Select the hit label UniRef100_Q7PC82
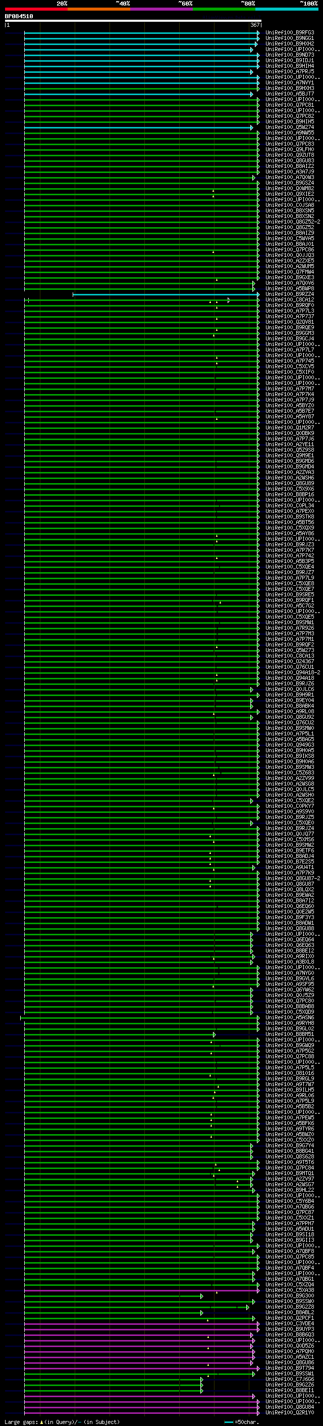Screen dimensions: 323x1426 [x=290, y=116]
